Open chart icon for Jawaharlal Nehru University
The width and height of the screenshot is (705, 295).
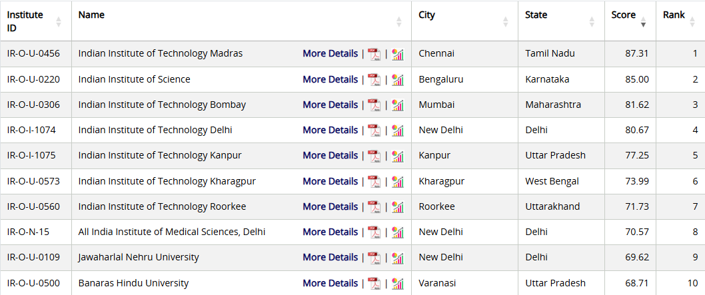tap(398, 257)
